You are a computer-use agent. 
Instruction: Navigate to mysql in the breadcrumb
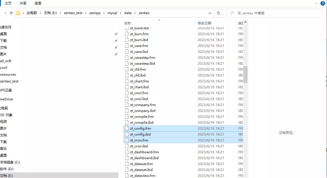[x=112, y=13]
